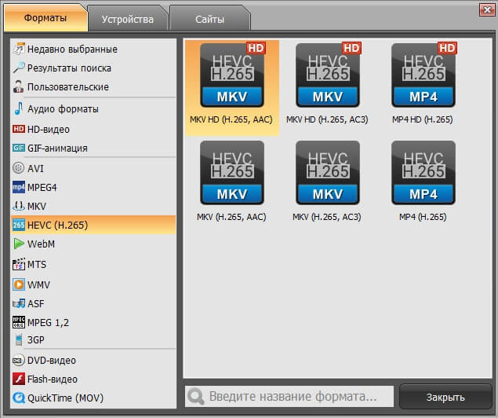498x418 pixels.
Task: Click the HD-видео red HD icon
Action: [x=19, y=129]
